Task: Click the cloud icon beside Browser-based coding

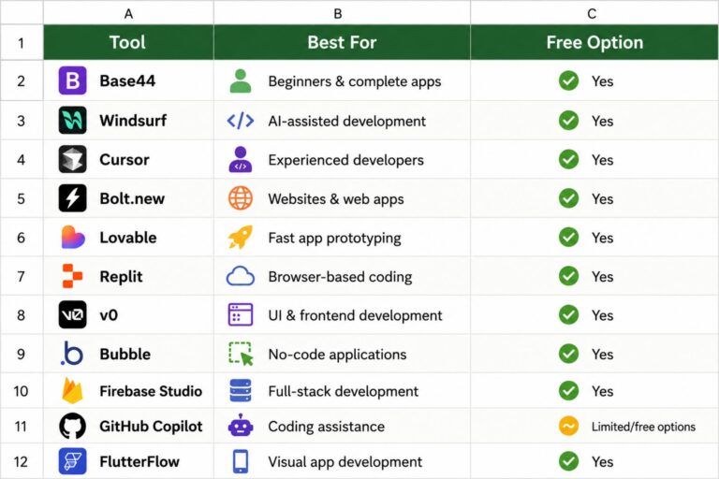Action: click(x=241, y=276)
